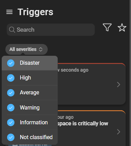Toggle the Warning severity checkmark
Screen dimensions: 131x146
click(x=11, y=107)
